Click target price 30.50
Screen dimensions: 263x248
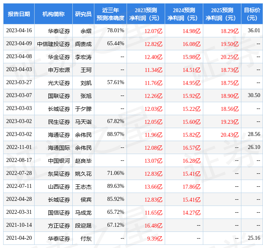[254, 95]
